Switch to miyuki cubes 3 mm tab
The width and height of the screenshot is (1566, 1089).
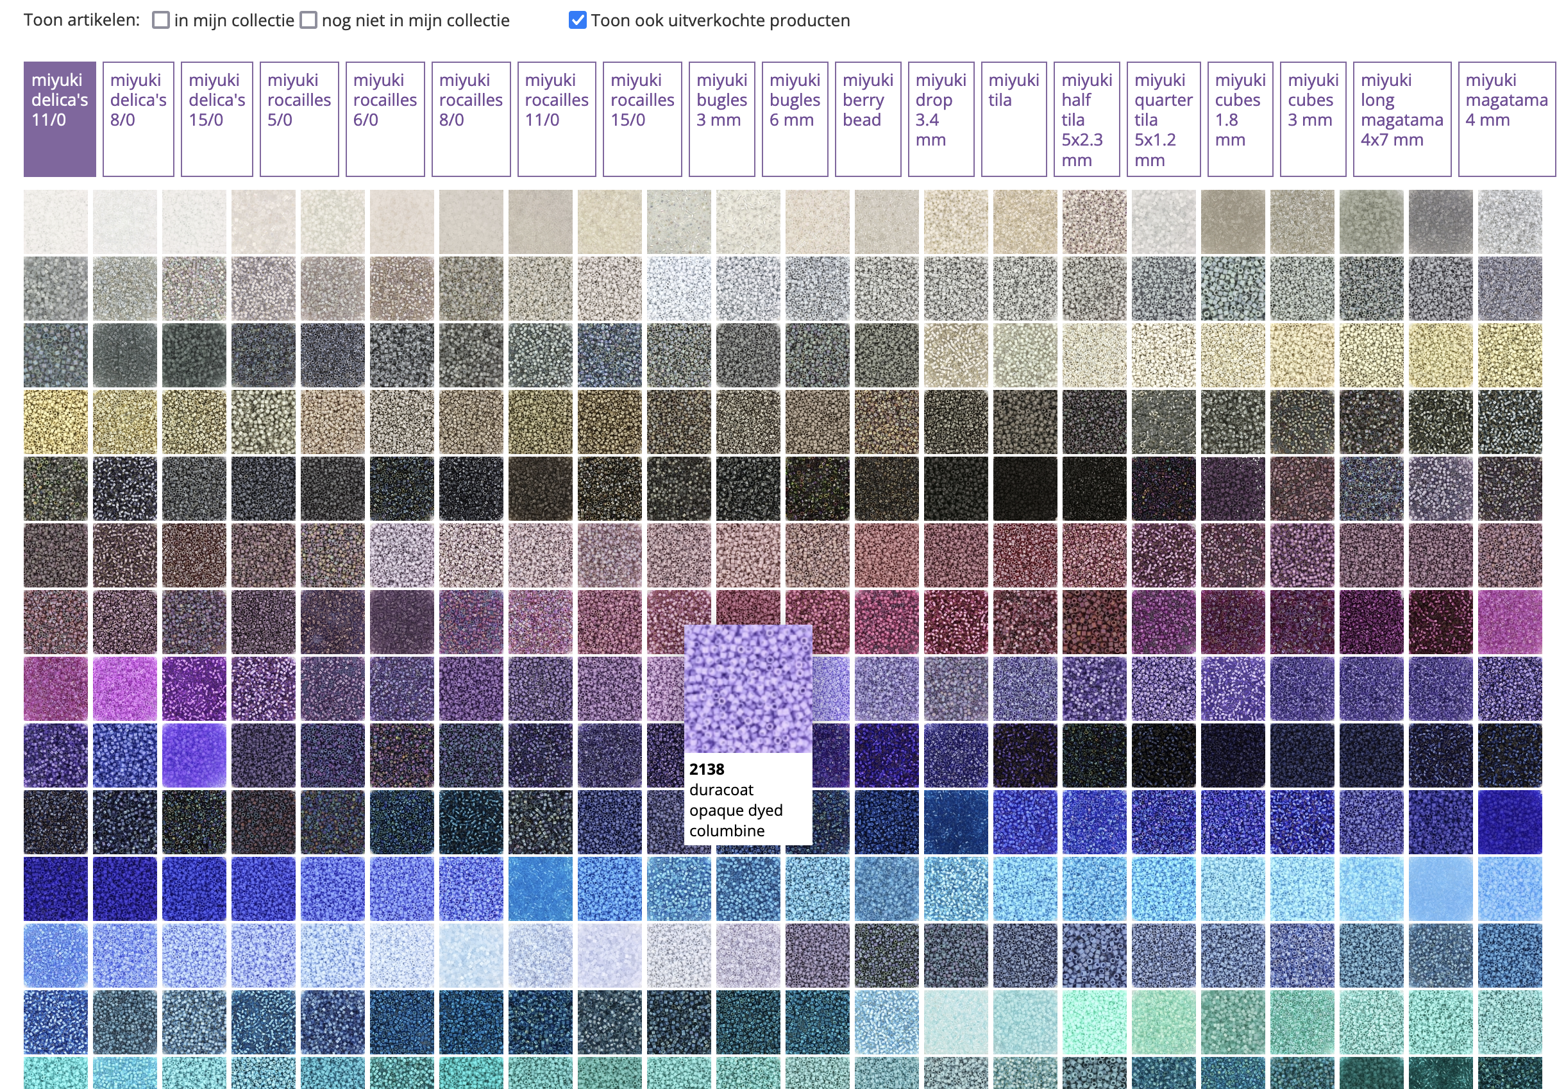click(1313, 119)
